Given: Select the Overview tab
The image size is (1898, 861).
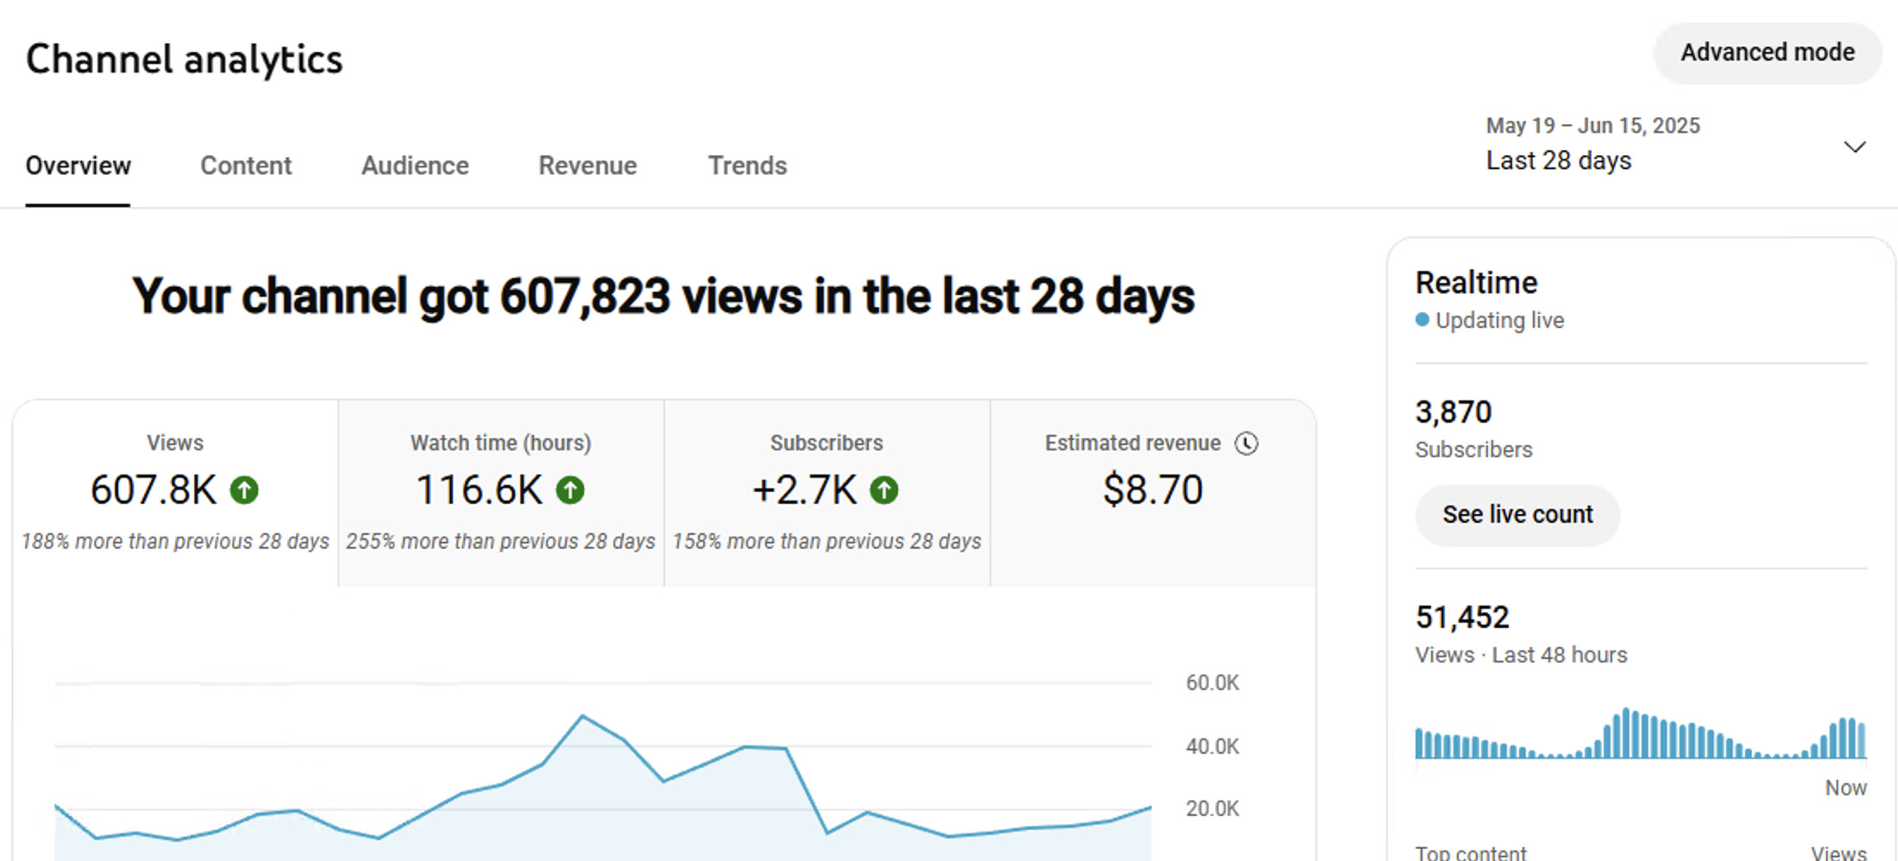Looking at the screenshot, I should click(78, 166).
